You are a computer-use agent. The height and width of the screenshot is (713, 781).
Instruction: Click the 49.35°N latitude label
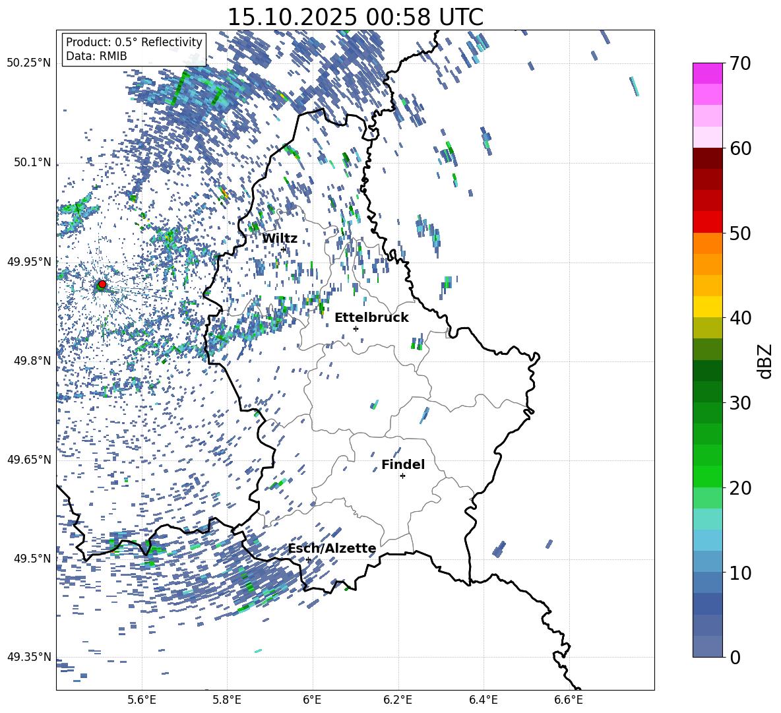(x=29, y=657)
